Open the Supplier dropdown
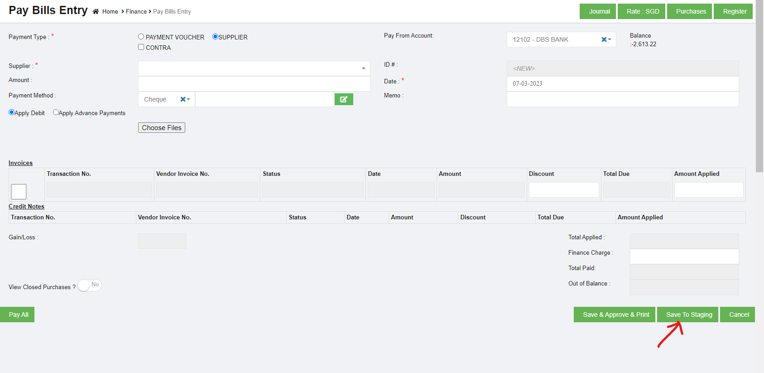 point(363,68)
